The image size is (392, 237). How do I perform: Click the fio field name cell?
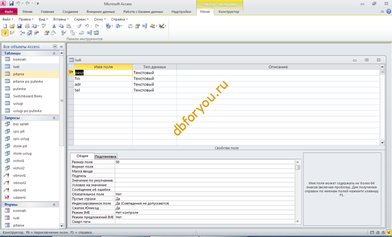pos(103,79)
